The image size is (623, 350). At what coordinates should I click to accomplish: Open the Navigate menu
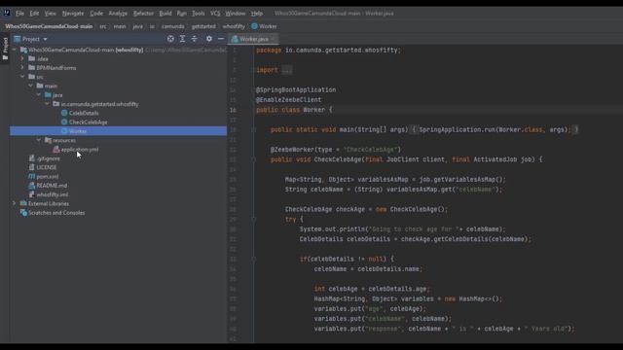click(73, 13)
